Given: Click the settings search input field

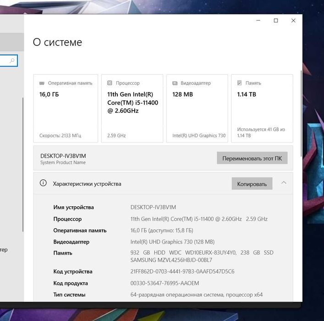Looking at the screenshot, I should tap(9, 61).
